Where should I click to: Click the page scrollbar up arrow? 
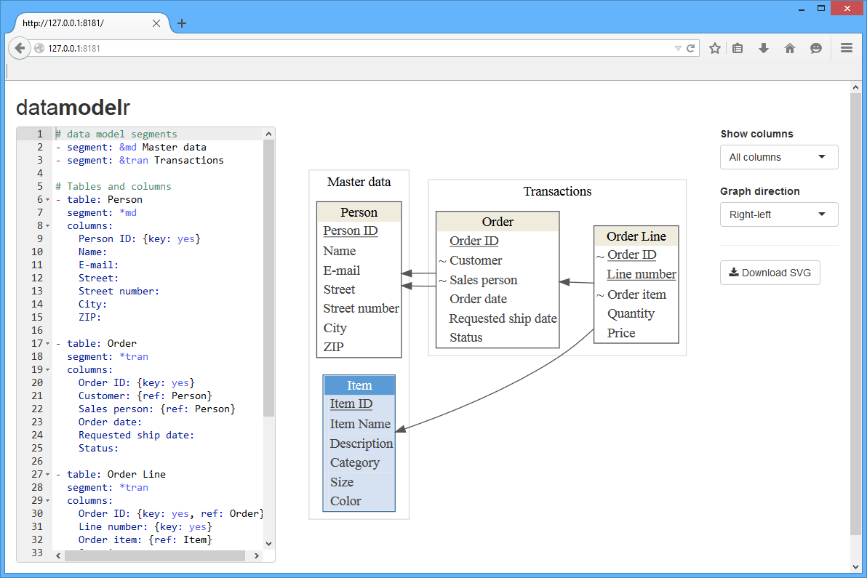(x=855, y=87)
